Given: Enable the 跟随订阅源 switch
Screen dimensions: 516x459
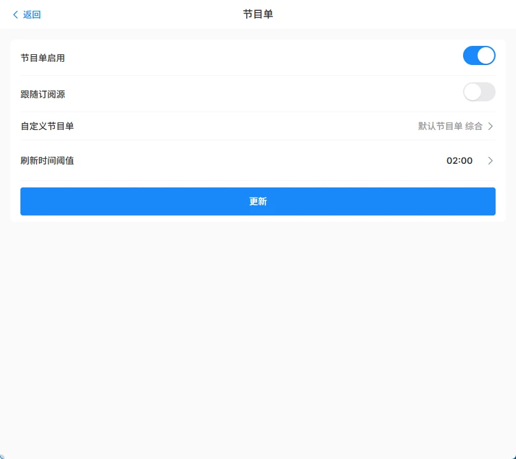Looking at the screenshot, I should (x=479, y=92).
